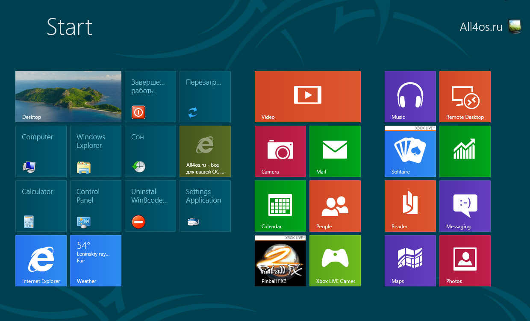Open the Settings Application tile
Screen dimensions: 530x321
[x=205, y=206]
